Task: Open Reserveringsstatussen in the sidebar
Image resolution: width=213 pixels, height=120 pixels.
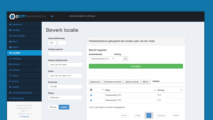Action: pyautogui.click(x=24, y=93)
